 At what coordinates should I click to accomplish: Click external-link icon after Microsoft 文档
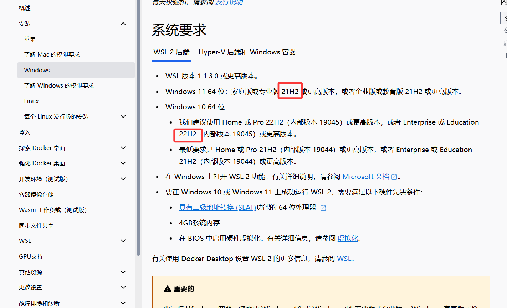(x=394, y=177)
